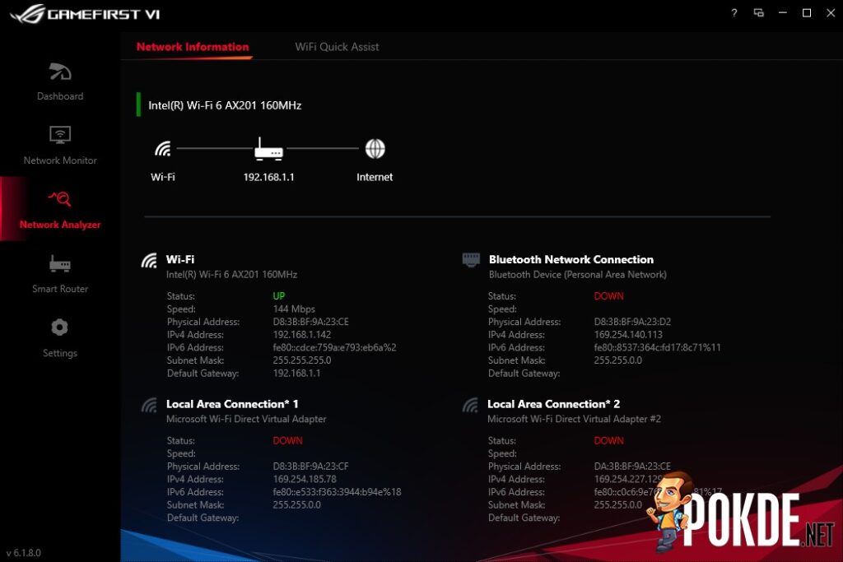Click the Local Area Connection* 2 signal icon
843x562 pixels.
(470, 405)
